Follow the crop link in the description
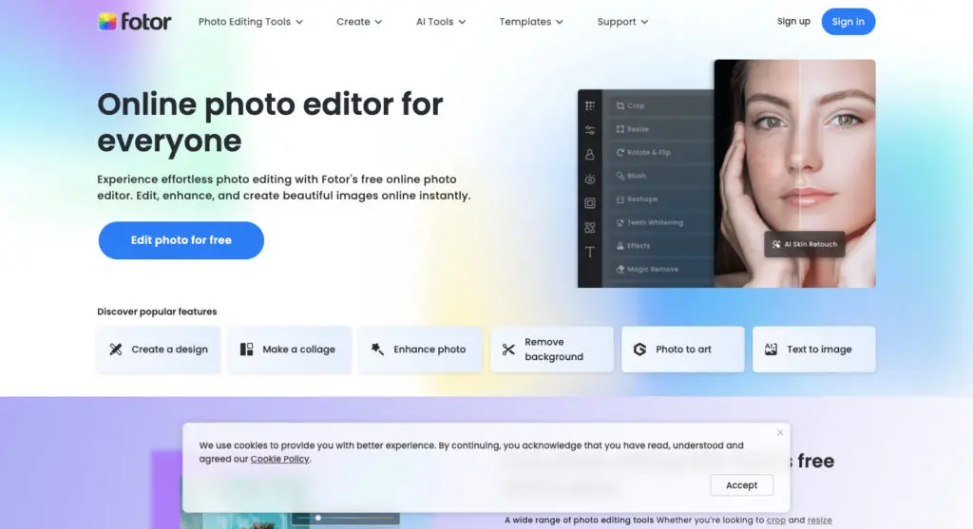Image resolution: width=973 pixels, height=529 pixels. (775, 520)
